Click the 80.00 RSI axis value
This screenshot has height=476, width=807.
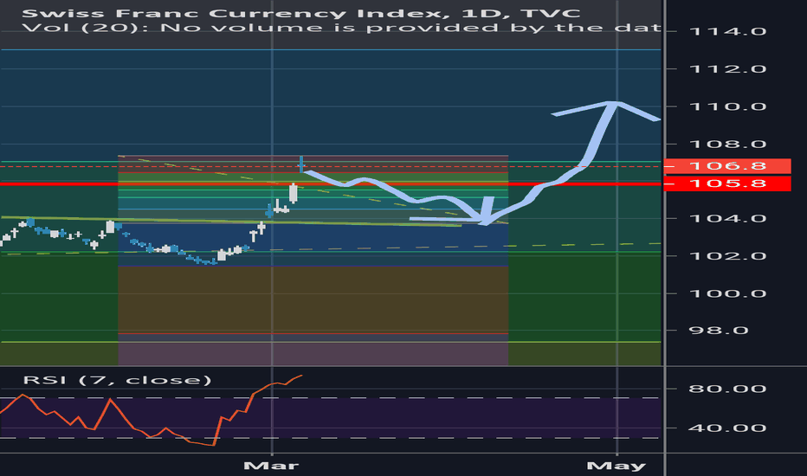(x=727, y=389)
